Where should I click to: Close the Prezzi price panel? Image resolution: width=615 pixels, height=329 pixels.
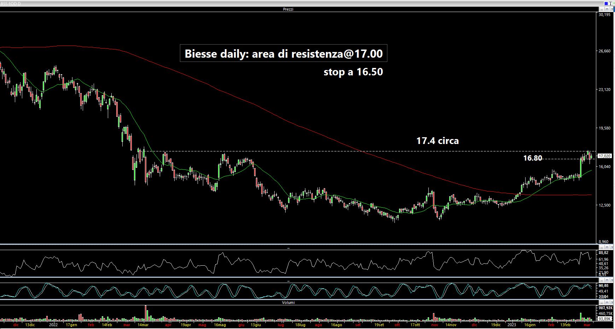611,9
